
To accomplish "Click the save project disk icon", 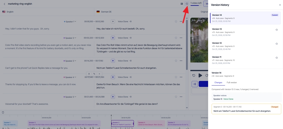I will tap(182, 4).
